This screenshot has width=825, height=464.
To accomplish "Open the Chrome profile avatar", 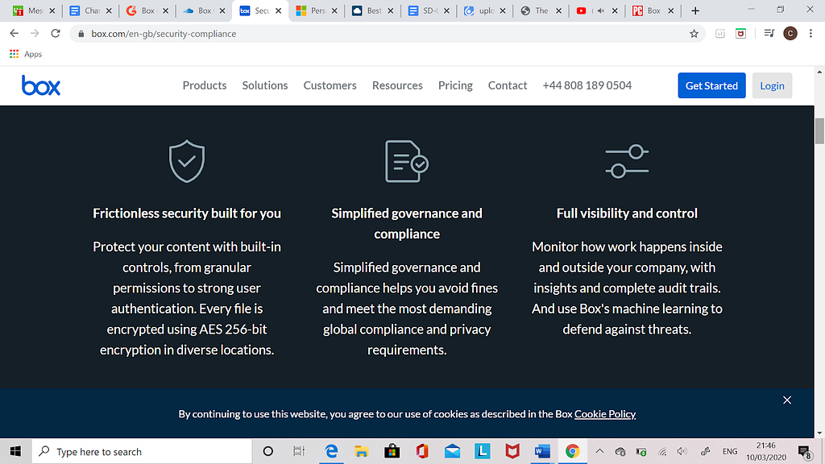I will [790, 34].
